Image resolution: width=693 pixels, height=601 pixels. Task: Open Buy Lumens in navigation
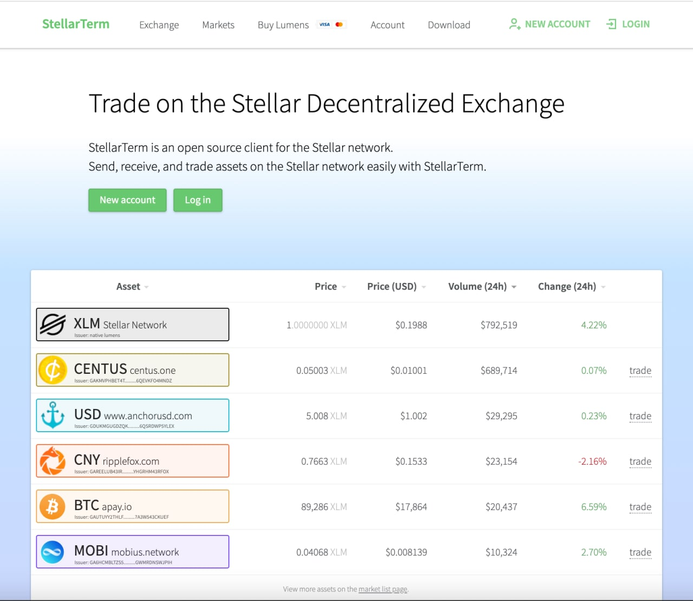[283, 25]
